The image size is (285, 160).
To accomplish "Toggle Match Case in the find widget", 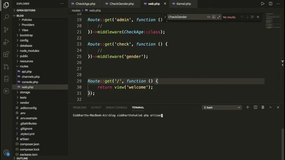I will [208, 17].
